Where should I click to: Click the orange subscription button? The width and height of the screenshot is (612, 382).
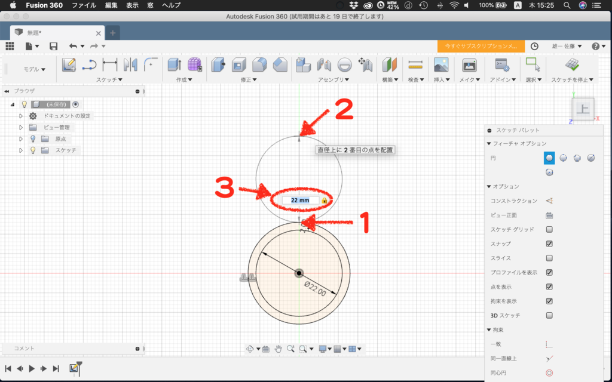pos(481,46)
